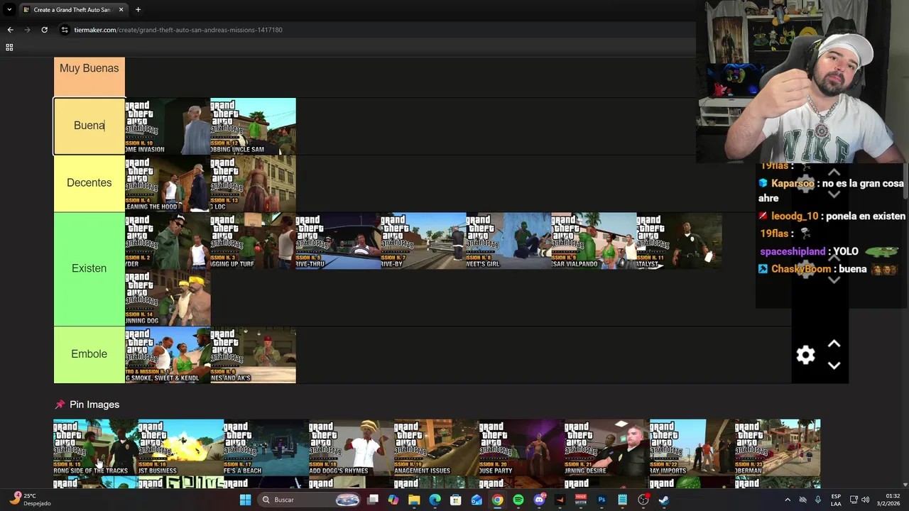Open Microsoft Store from taskbar
This screenshot has width=909, height=511.
tap(456, 500)
